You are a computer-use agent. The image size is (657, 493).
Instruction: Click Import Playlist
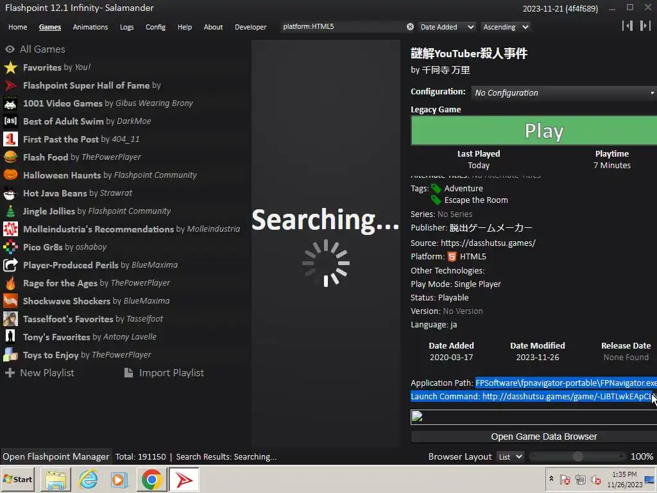point(164,373)
